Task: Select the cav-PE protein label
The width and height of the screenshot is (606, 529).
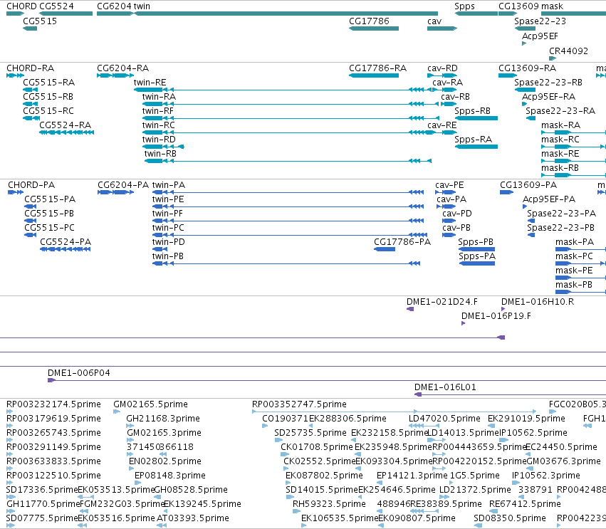Action: tap(449, 184)
